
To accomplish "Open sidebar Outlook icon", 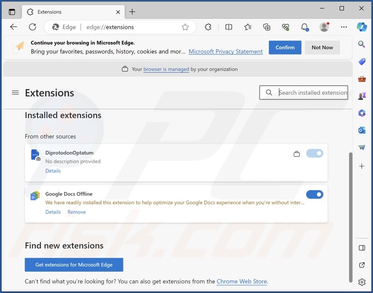I will (362, 130).
